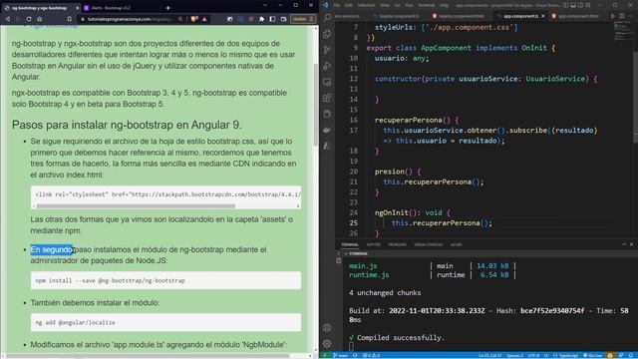
Task: Click the remote window indicator in status bar
Action: 325,355
